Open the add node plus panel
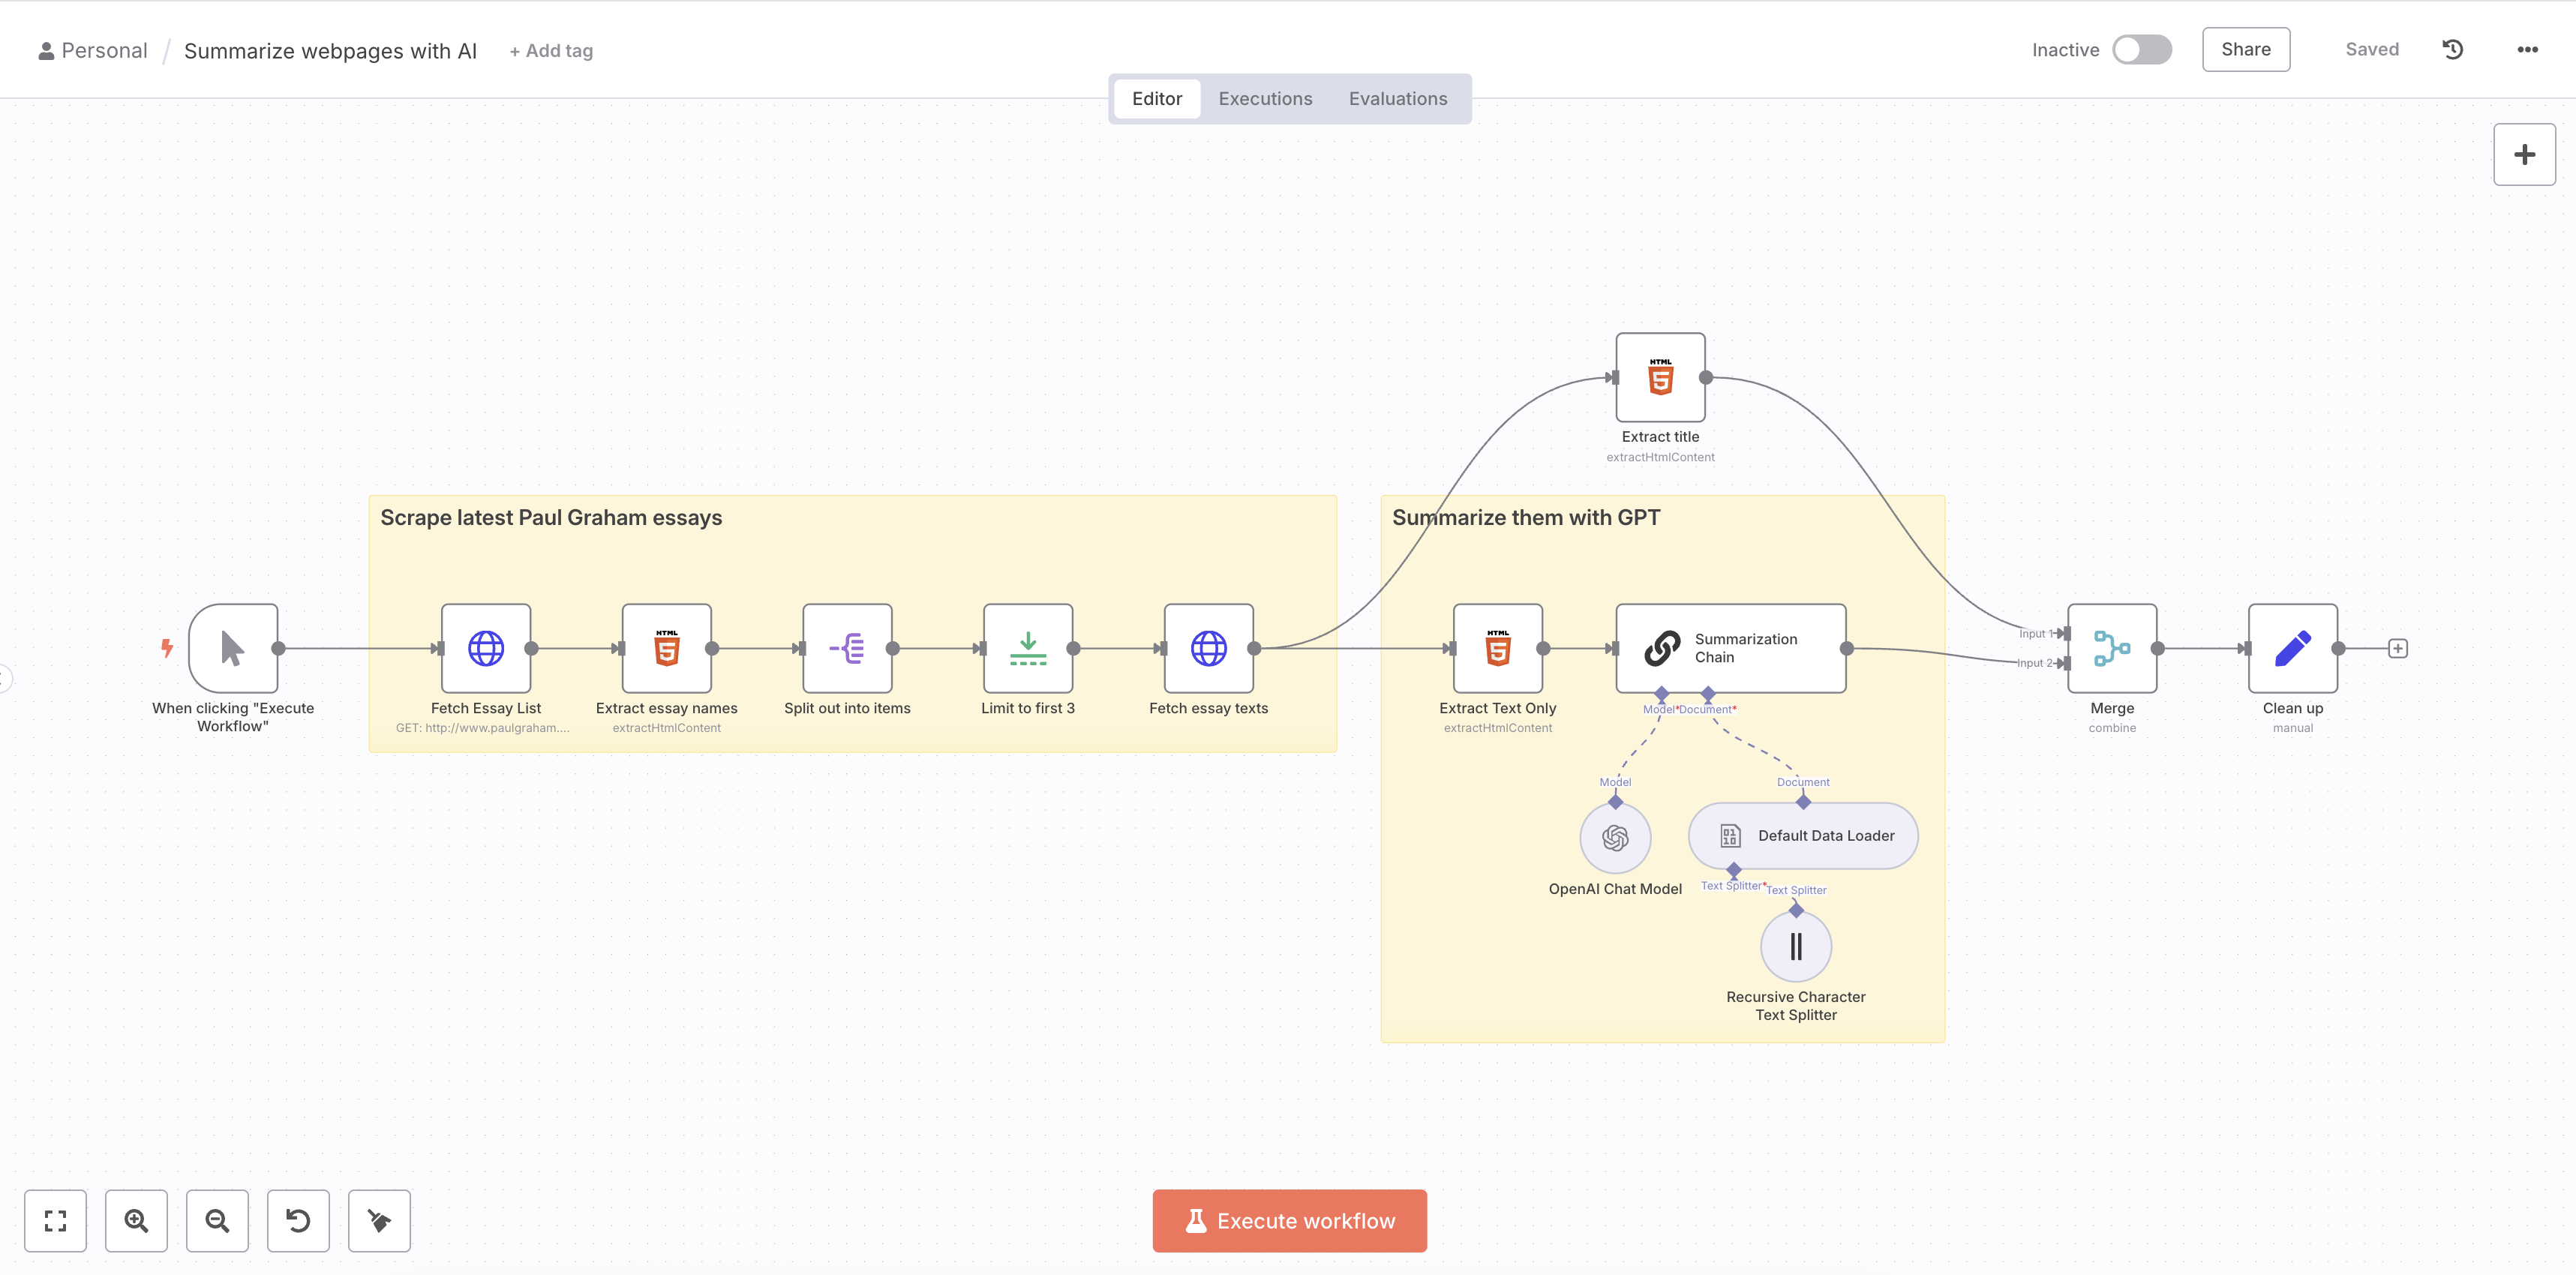 point(2523,154)
